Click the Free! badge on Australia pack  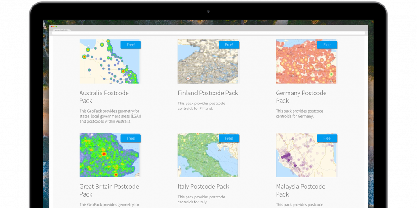(x=131, y=45)
